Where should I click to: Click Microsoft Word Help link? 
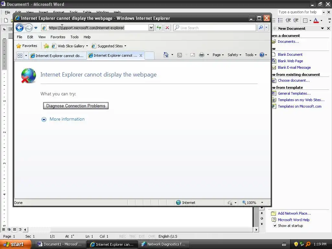(x=293, y=220)
